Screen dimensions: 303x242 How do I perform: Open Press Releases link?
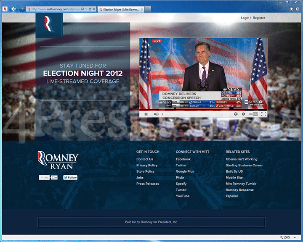pyautogui.click(x=148, y=184)
